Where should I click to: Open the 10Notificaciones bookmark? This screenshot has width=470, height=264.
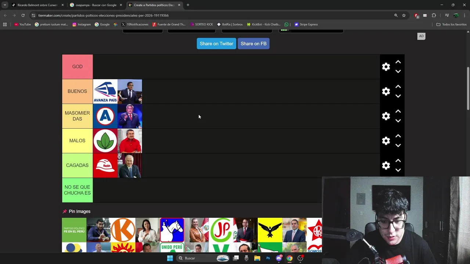[135, 25]
